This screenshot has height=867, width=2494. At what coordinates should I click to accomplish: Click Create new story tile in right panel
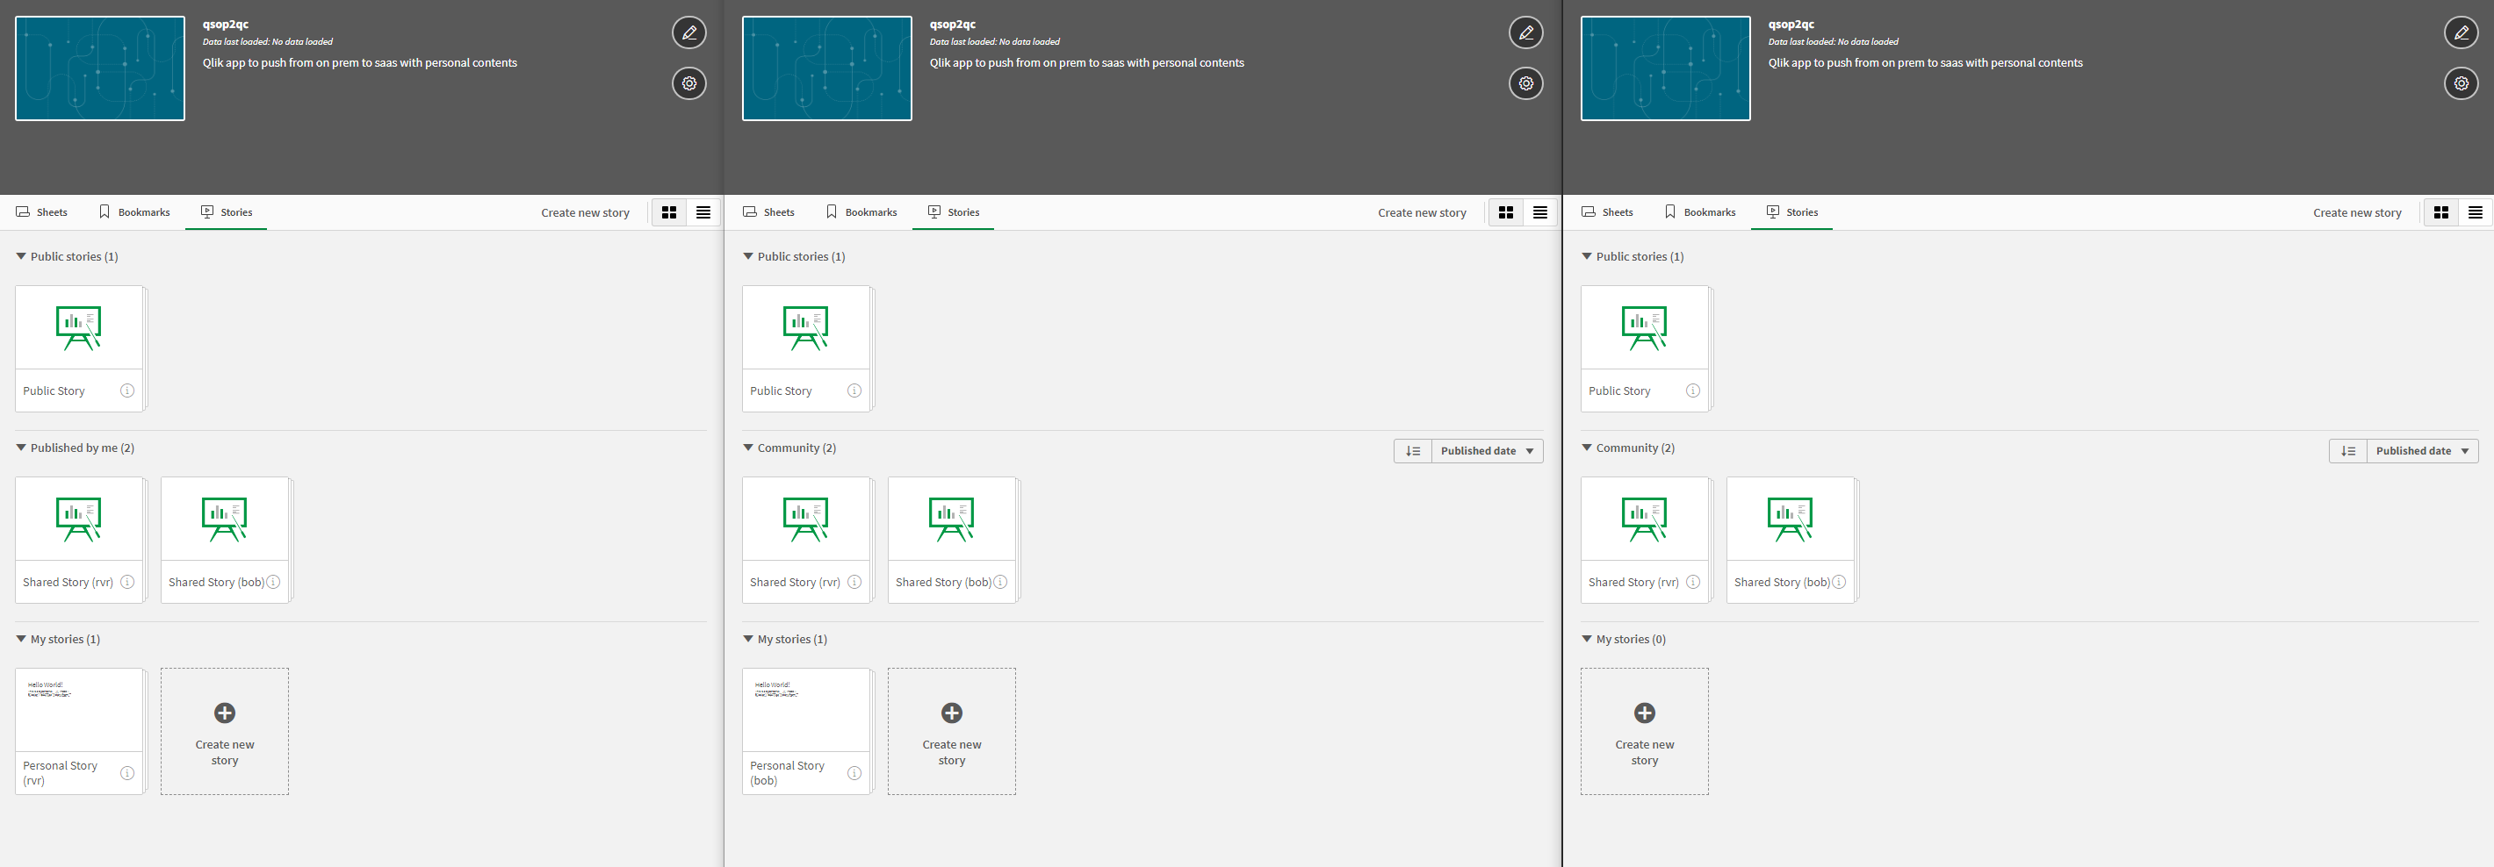coord(1644,732)
